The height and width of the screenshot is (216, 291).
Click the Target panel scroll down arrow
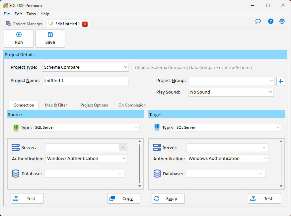(281, 186)
